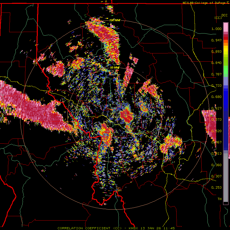Select the 0.947 legend value
The width and height of the screenshot is (230, 230).
click(216, 40)
